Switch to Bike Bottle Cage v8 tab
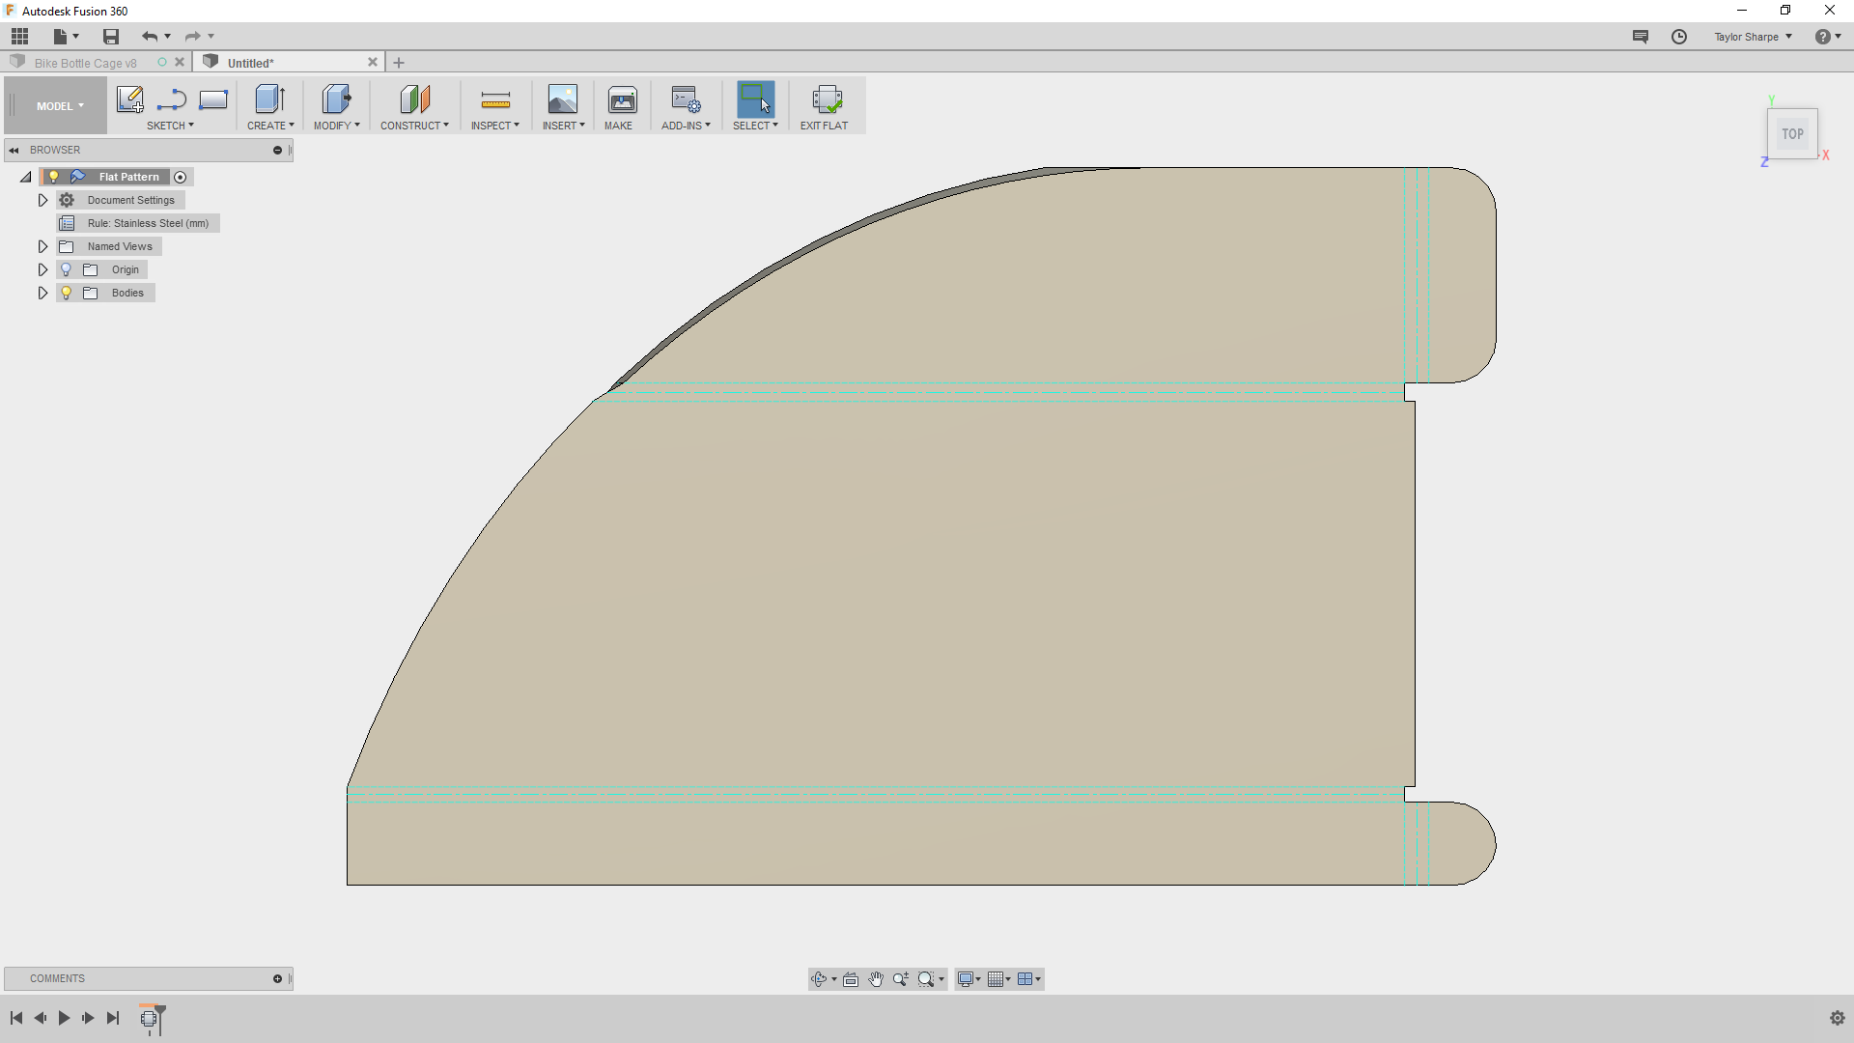The height and width of the screenshot is (1043, 1854). [x=86, y=63]
